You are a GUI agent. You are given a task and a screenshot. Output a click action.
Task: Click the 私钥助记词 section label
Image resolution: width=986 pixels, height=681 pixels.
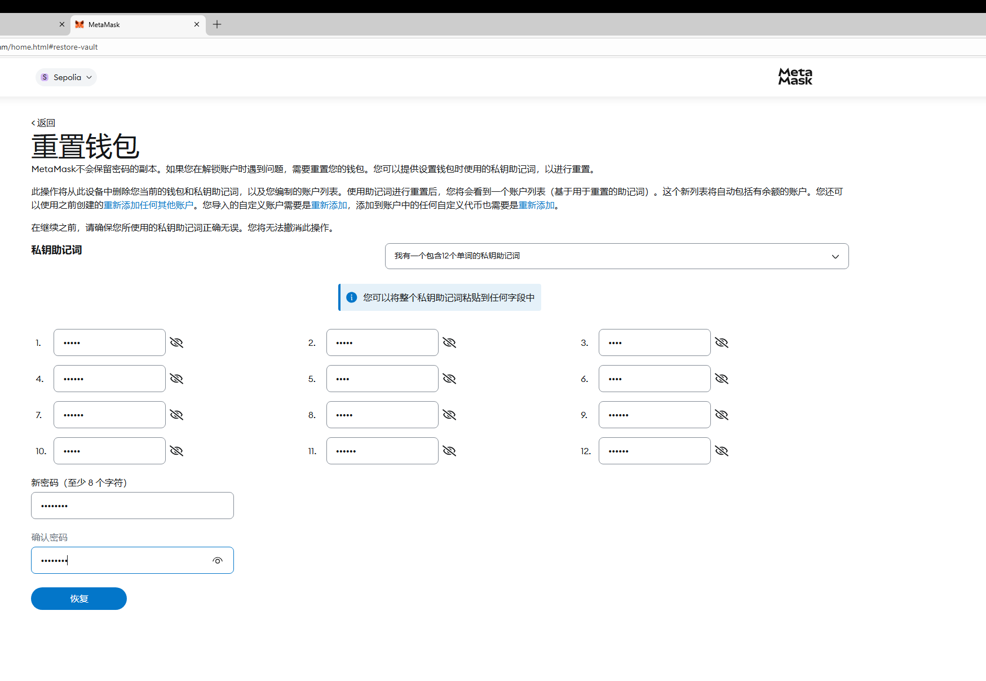[56, 250]
